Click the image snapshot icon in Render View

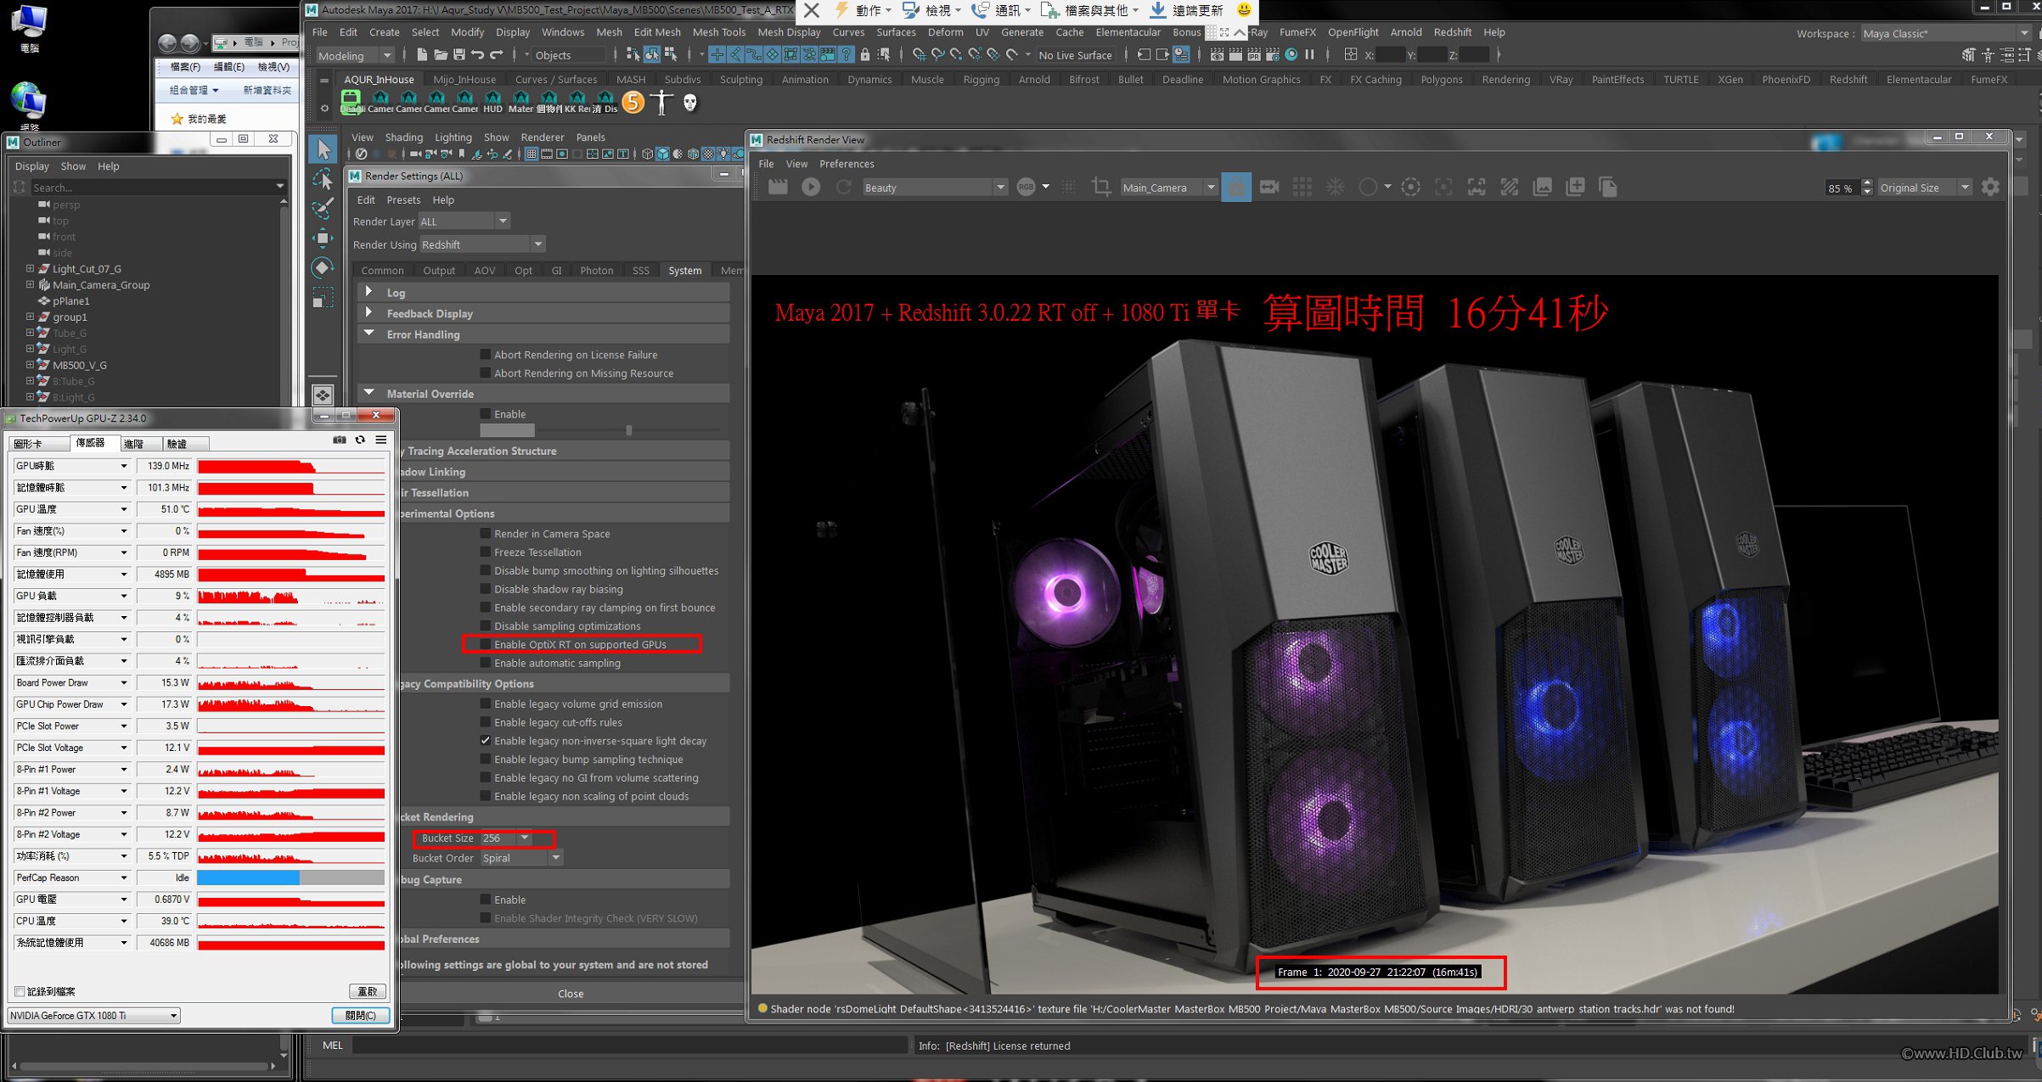click(x=1542, y=187)
